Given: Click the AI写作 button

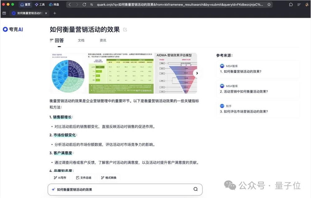Looking at the screenshot, I should click(60, 178).
